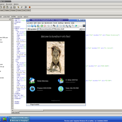The image size is (122, 122).
Task: Click Bluefish's Redo arrow icon
Action: tap(22, 7)
